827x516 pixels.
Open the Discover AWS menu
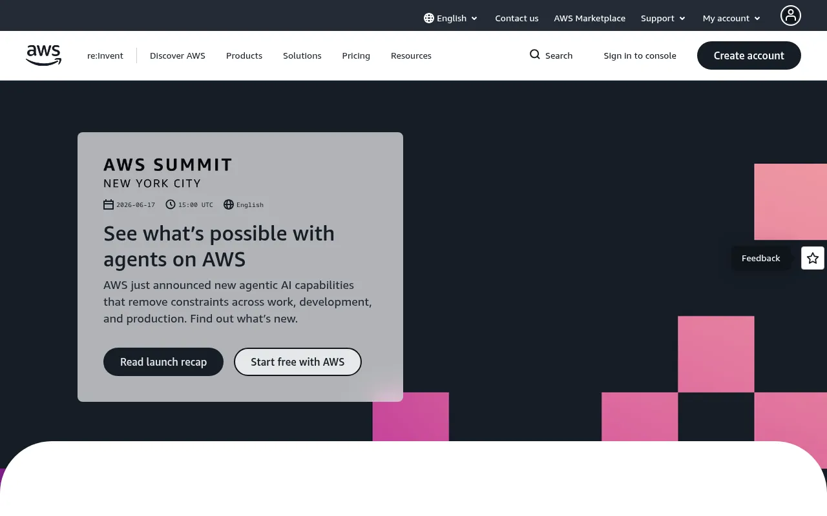point(178,55)
